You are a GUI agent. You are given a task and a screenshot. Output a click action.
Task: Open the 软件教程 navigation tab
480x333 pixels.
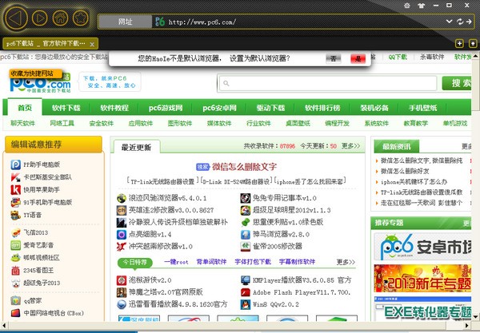pos(114,108)
